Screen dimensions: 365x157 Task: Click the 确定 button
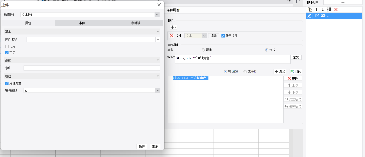pyautogui.click(x=142, y=146)
